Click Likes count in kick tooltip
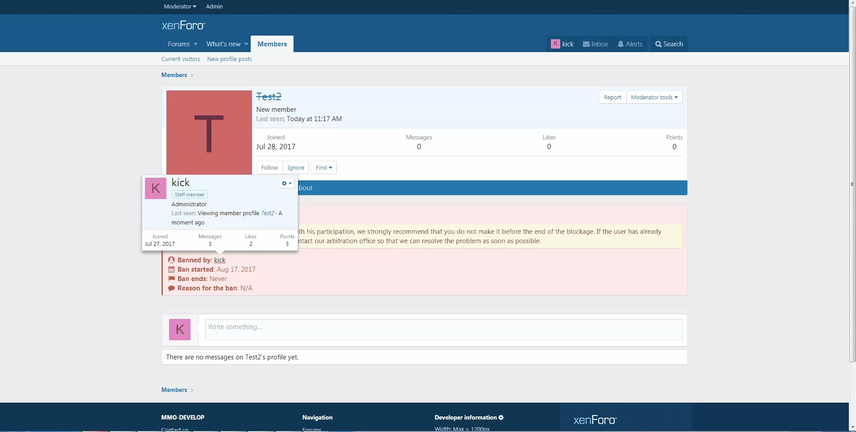 (x=251, y=244)
